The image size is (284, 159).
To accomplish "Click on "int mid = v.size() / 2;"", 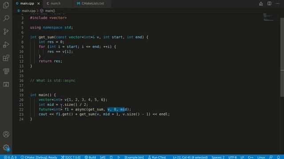I will (x=63, y=105).
